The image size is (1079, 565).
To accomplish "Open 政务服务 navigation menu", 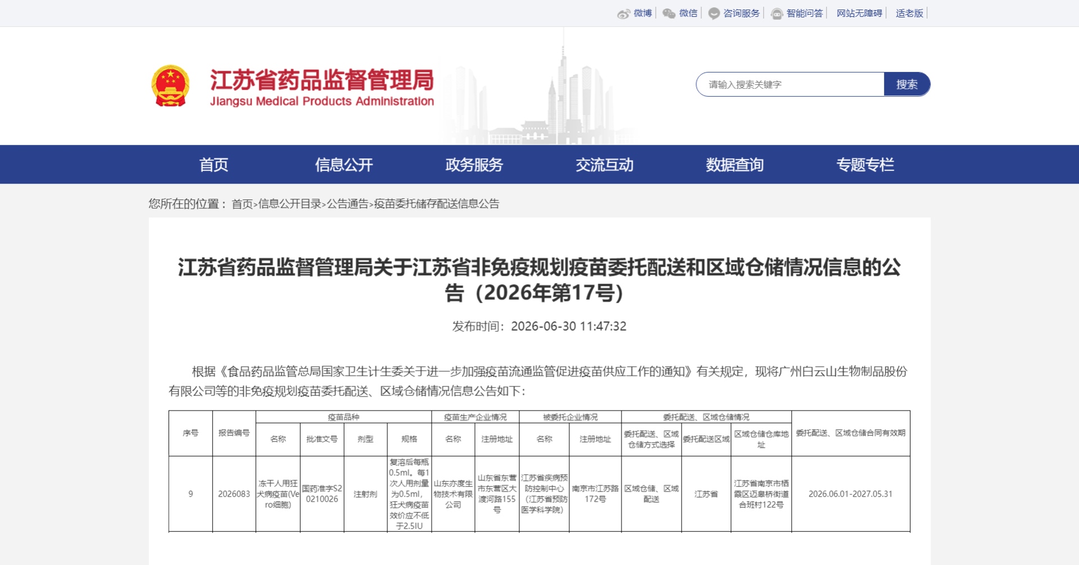I will pos(474,165).
